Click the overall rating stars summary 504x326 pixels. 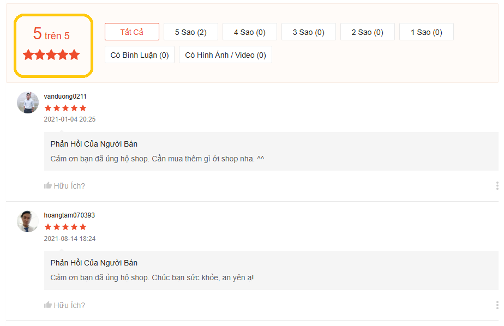pos(51,55)
